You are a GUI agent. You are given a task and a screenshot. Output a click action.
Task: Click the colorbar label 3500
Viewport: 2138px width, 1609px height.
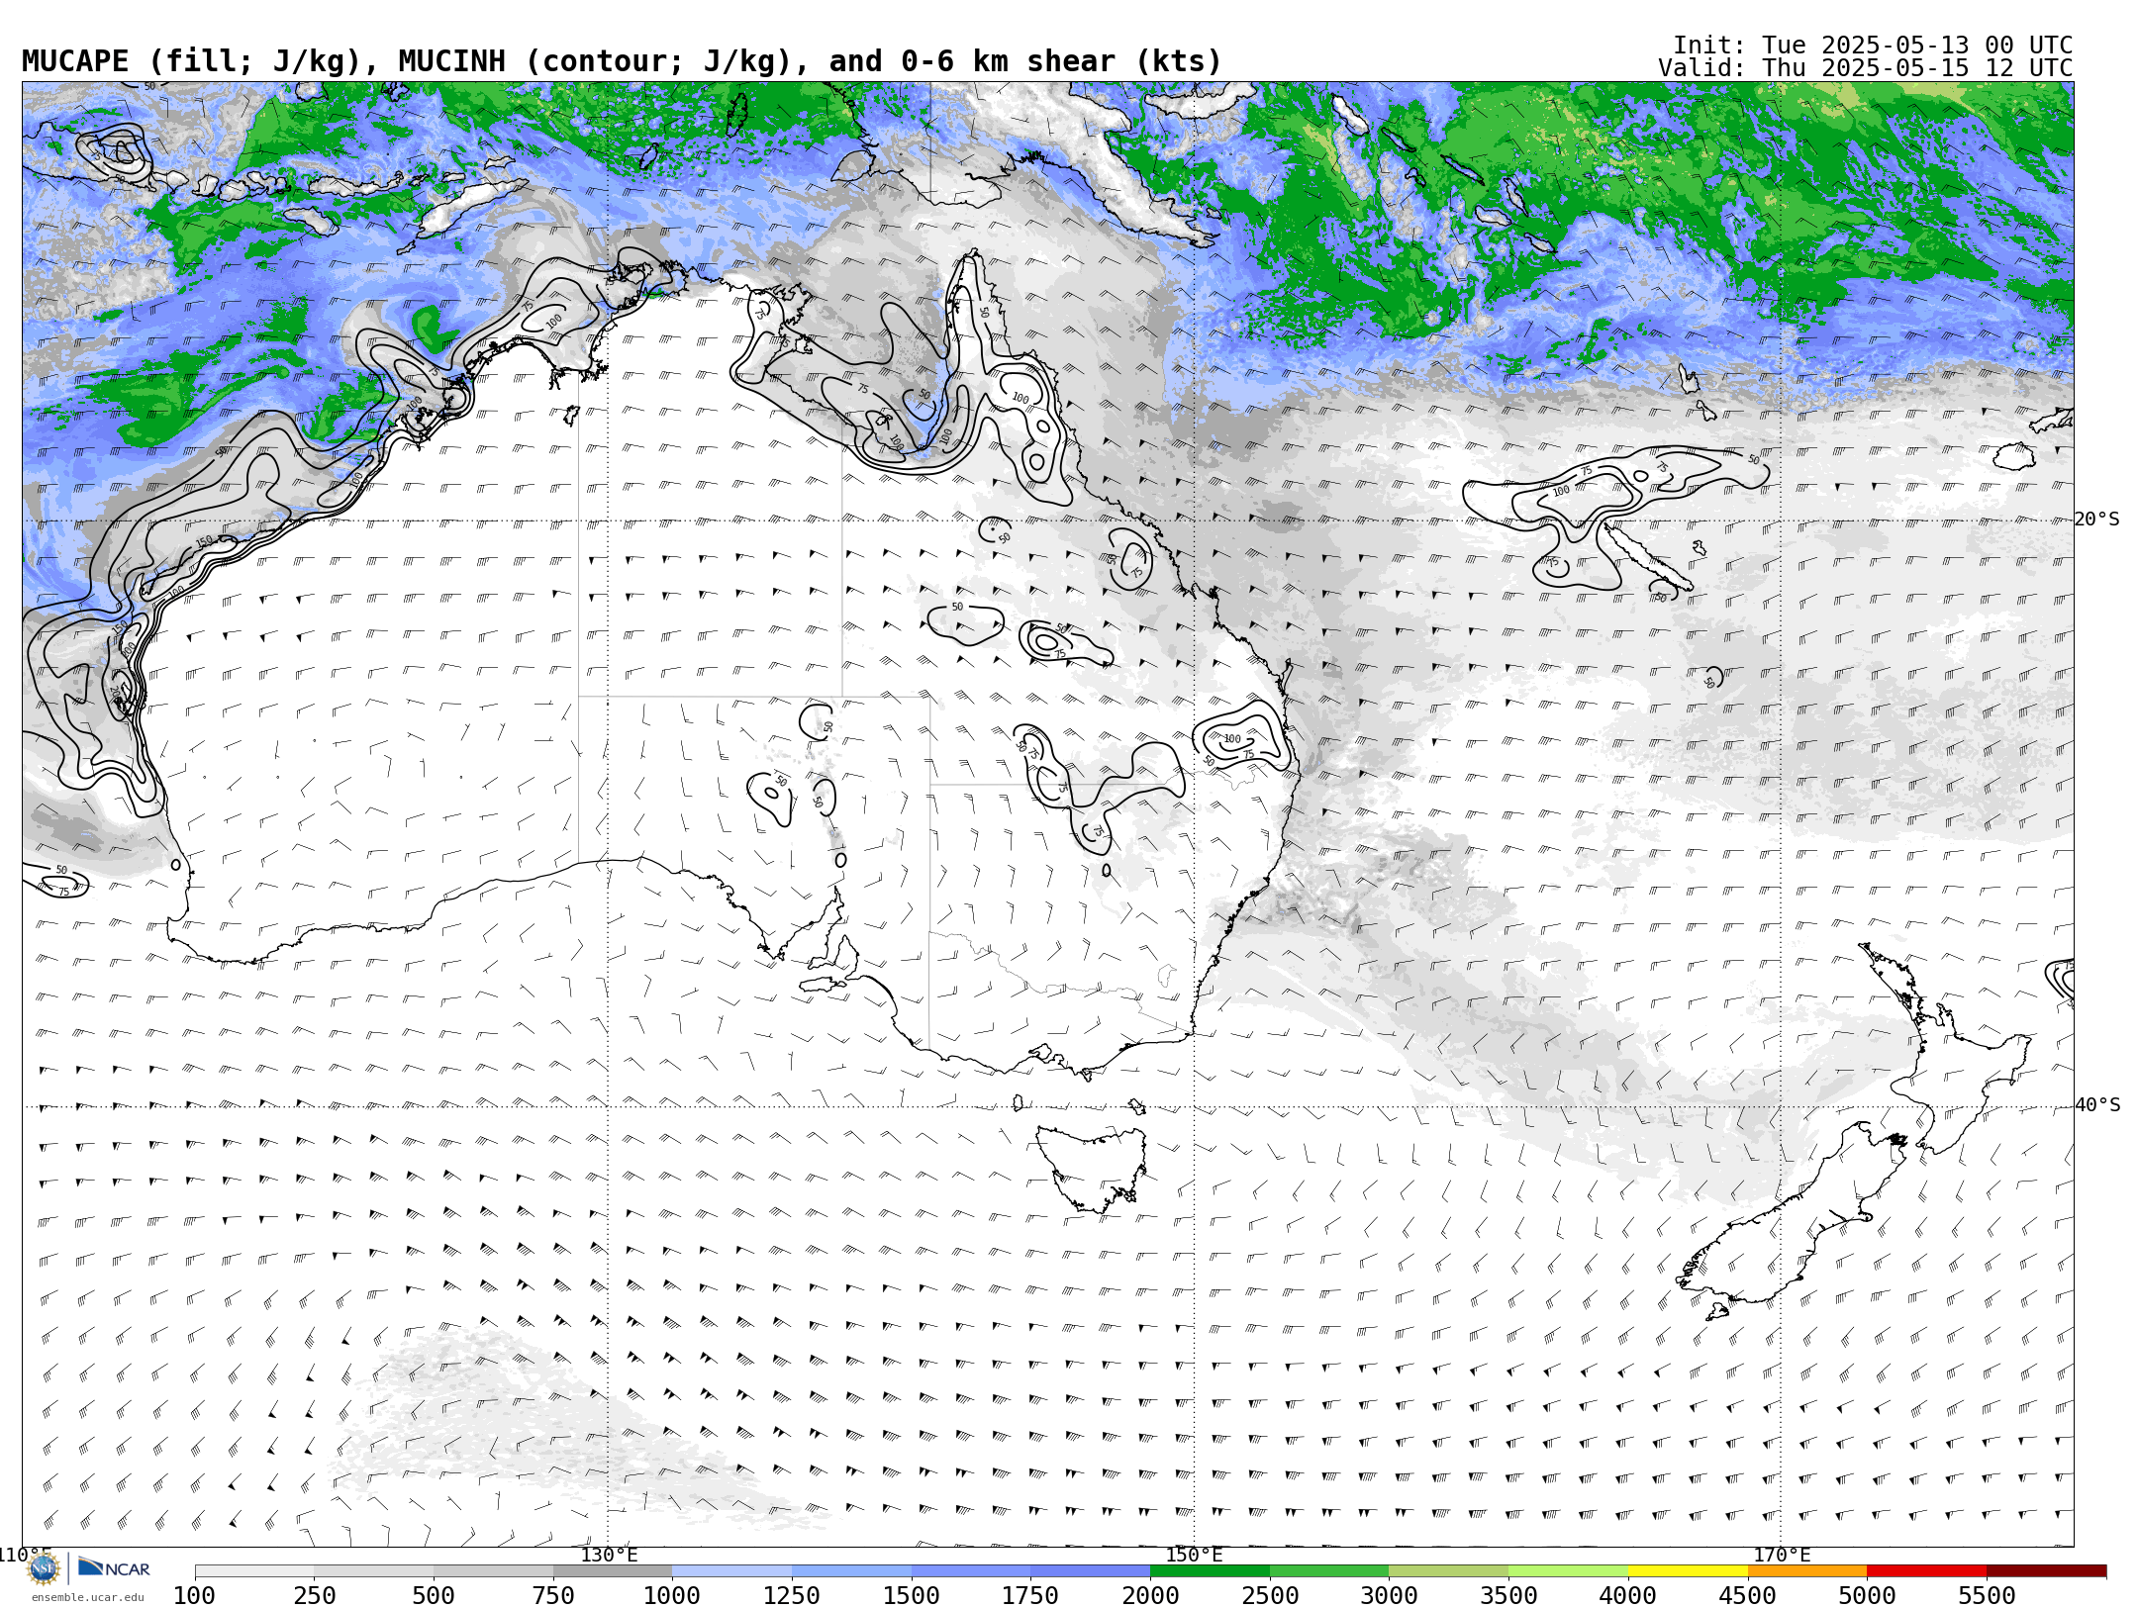click(x=1508, y=1596)
